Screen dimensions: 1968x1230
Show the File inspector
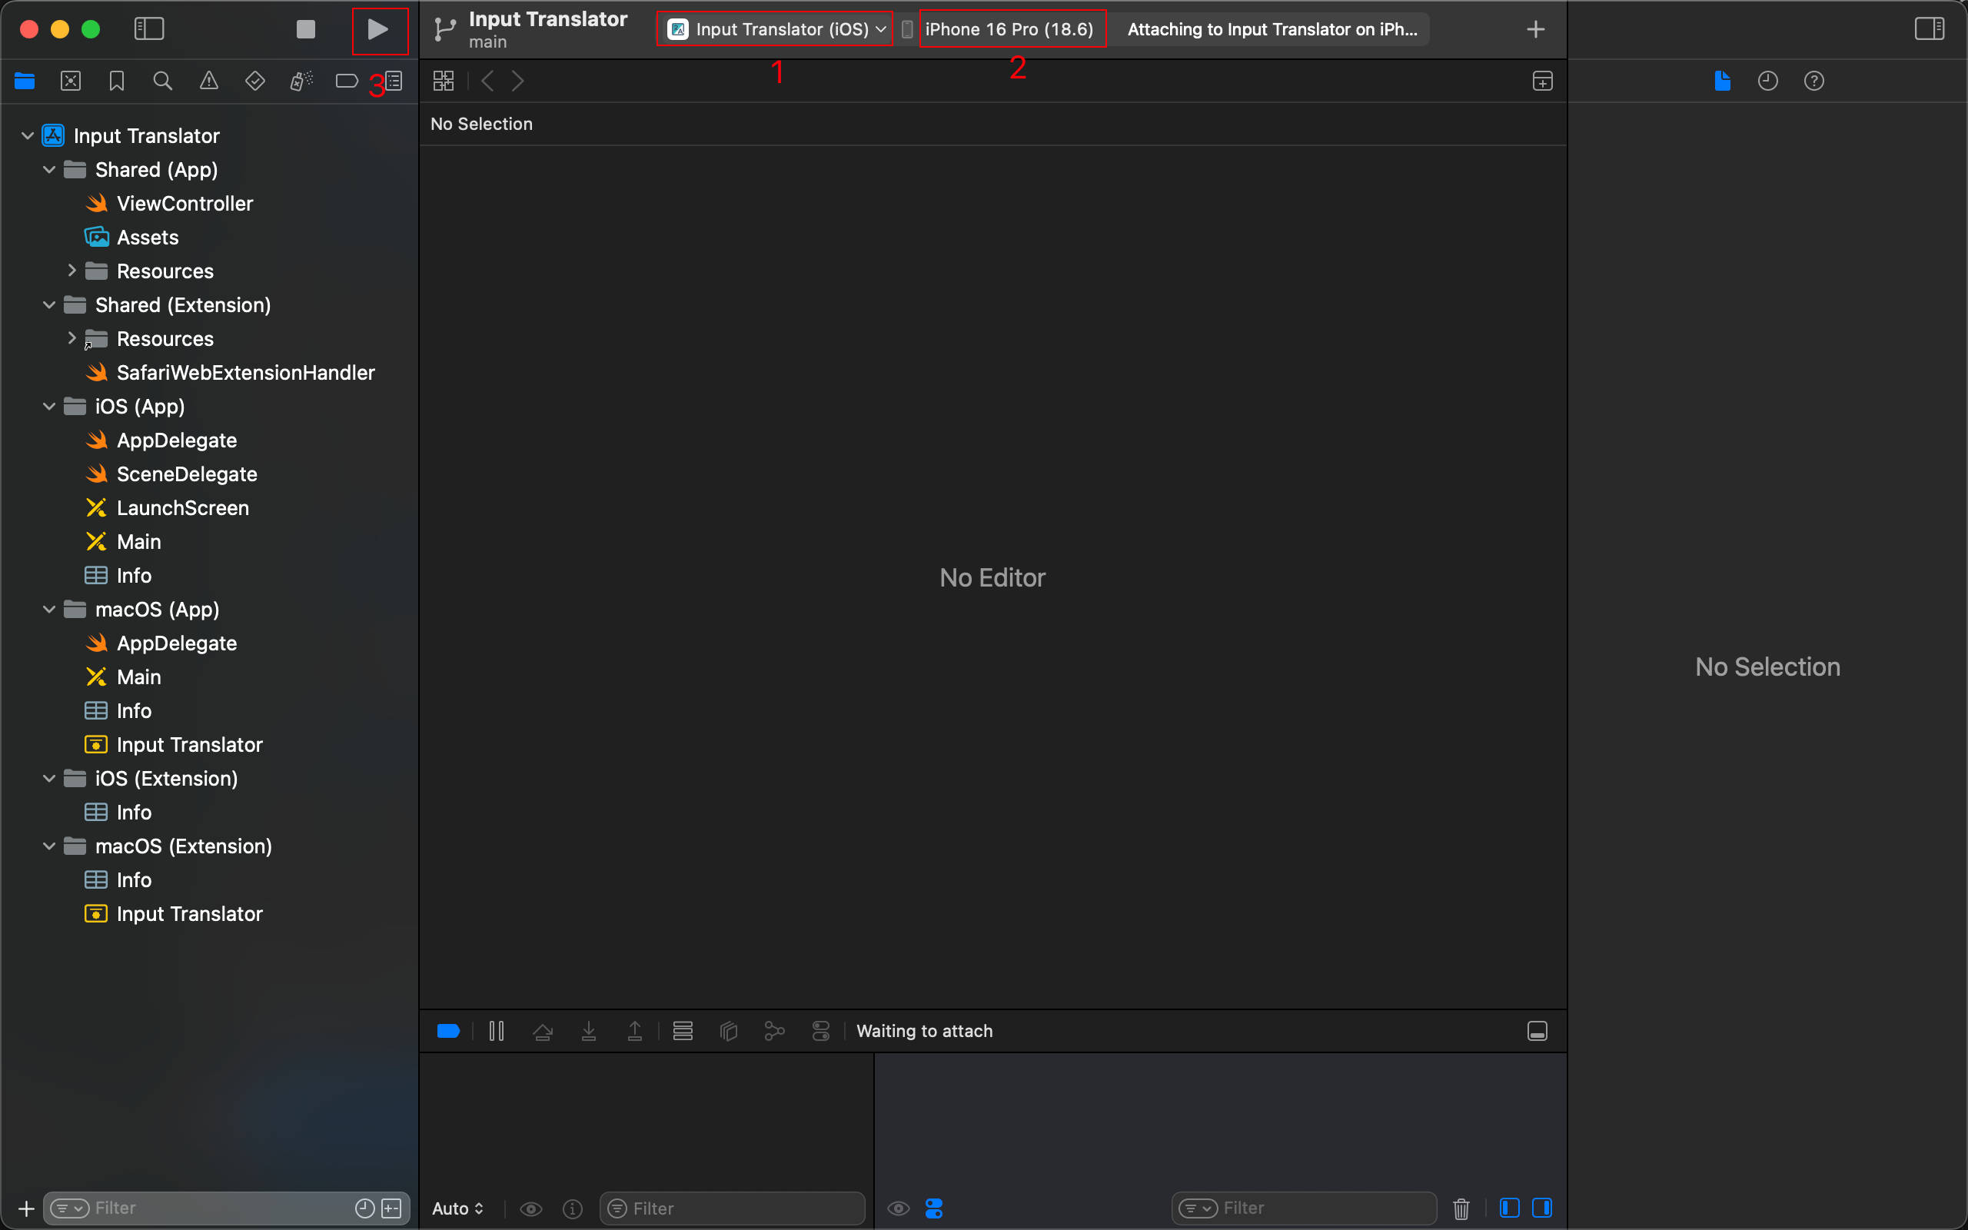tap(1723, 81)
